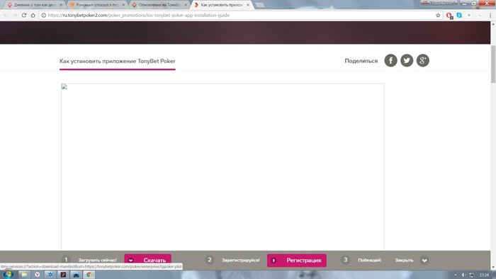Launch Yandex browser from the taskbar
Image resolution: width=496 pixels, height=279 pixels.
click(38, 275)
